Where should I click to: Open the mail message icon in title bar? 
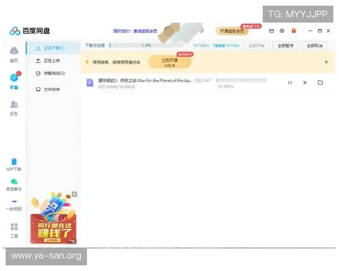pos(271,31)
